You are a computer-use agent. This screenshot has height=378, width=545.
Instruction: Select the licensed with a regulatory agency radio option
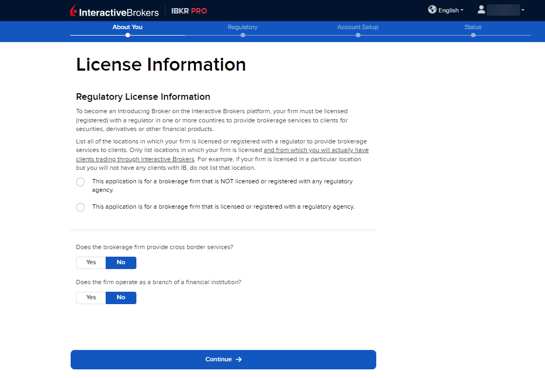point(80,207)
